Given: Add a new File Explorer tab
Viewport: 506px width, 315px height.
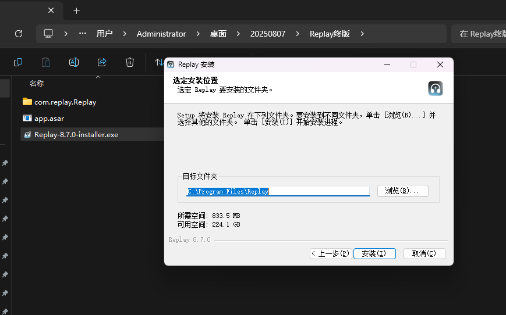Looking at the screenshot, I should (76, 11).
